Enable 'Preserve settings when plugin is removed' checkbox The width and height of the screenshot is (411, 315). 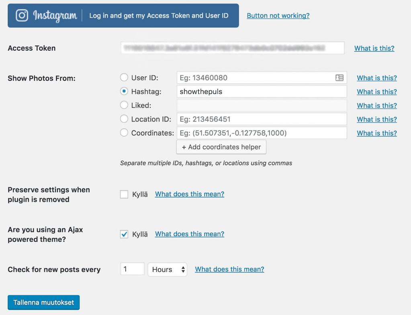pyautogui.click(x=124, y=194)
